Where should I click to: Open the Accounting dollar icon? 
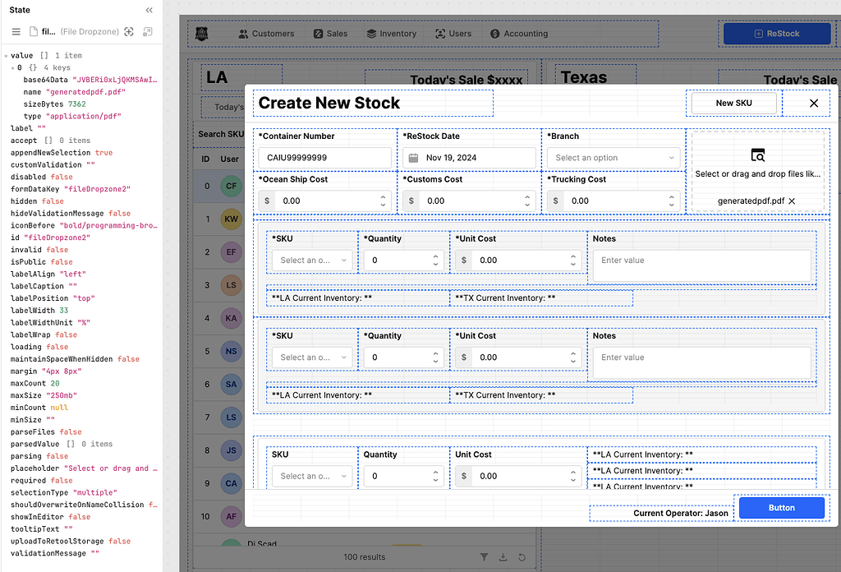tap(494, 34)
